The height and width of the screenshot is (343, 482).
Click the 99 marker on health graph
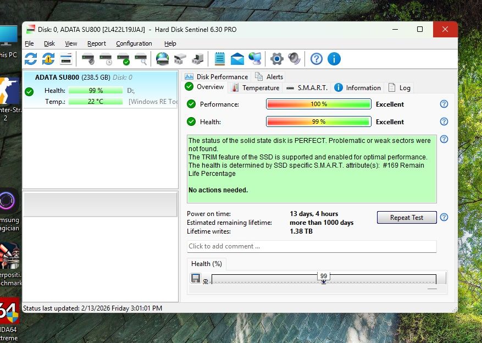(323, 276)
